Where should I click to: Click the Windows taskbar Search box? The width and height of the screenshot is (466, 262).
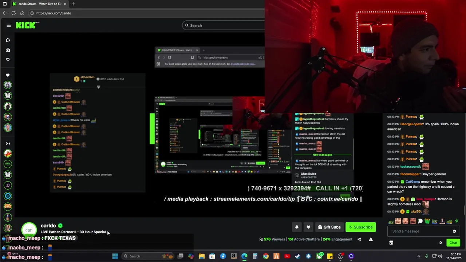pyautogui.click(x=147, y=256)
